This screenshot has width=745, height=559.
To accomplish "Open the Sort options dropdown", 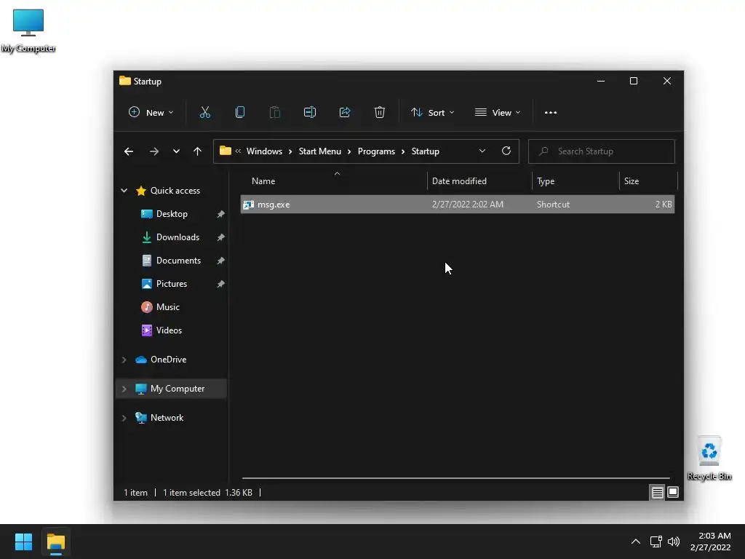I will [433, 113].
